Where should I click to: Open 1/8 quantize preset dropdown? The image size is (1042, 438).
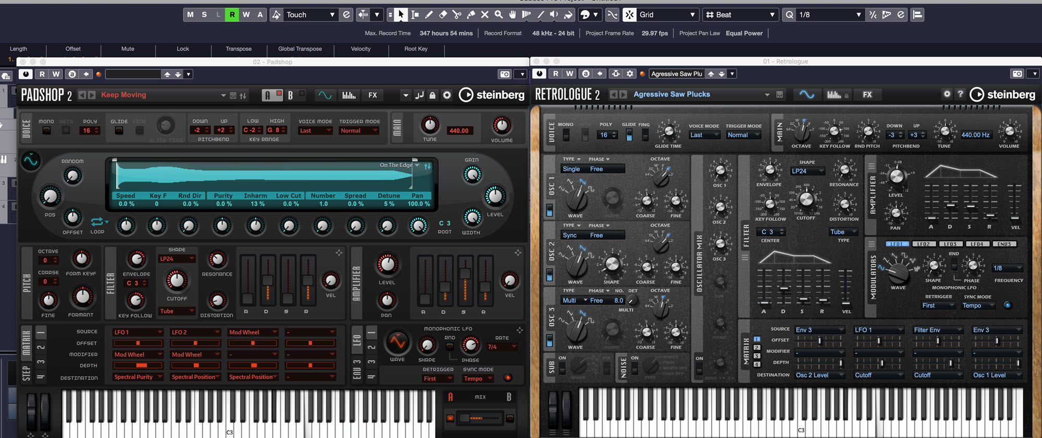(829, 15)
